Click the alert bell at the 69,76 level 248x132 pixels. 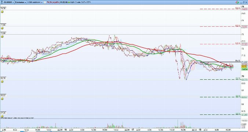point(2,82)
